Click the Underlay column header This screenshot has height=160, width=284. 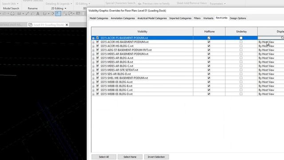(x=241, y=32)
